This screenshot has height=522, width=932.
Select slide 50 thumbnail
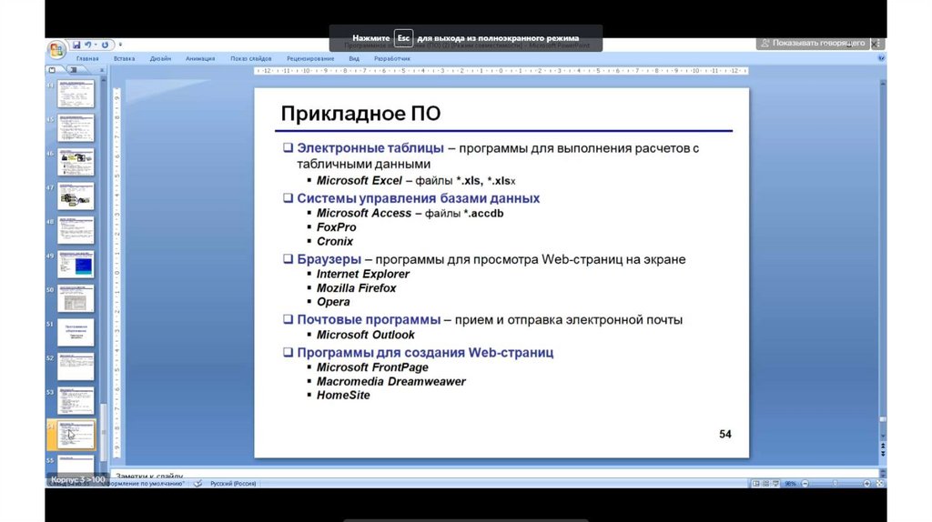[x=76, y=298]
